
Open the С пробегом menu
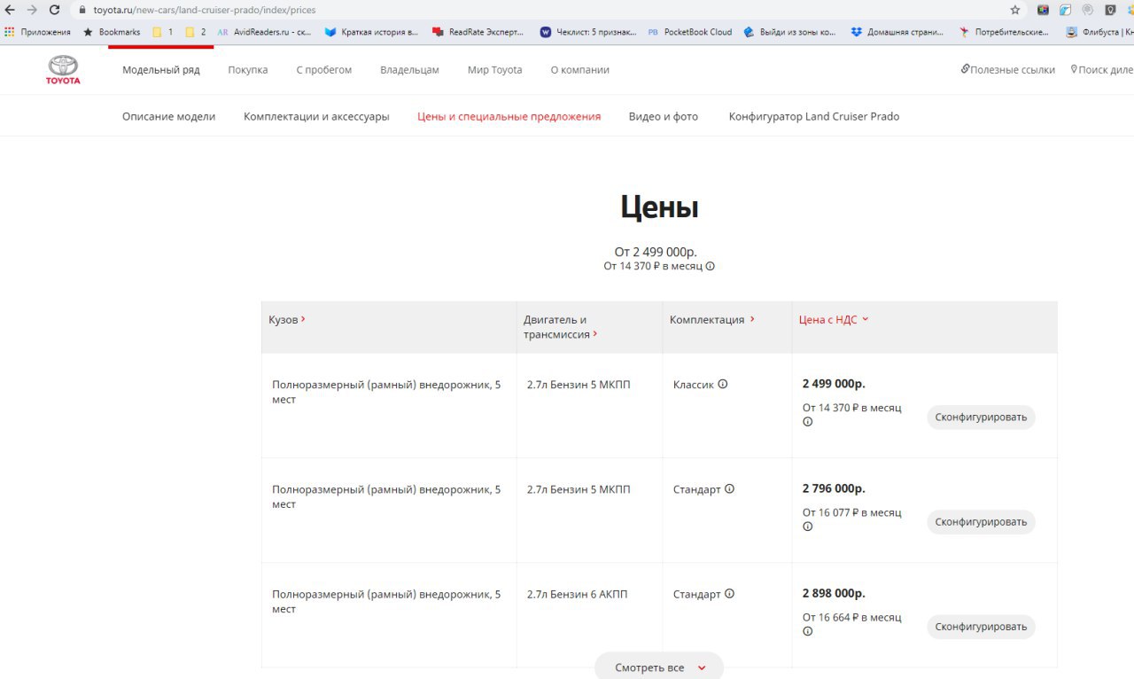tap(324, 70)
